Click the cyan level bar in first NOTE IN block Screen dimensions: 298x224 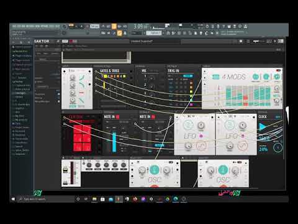(x=114, y=142)
